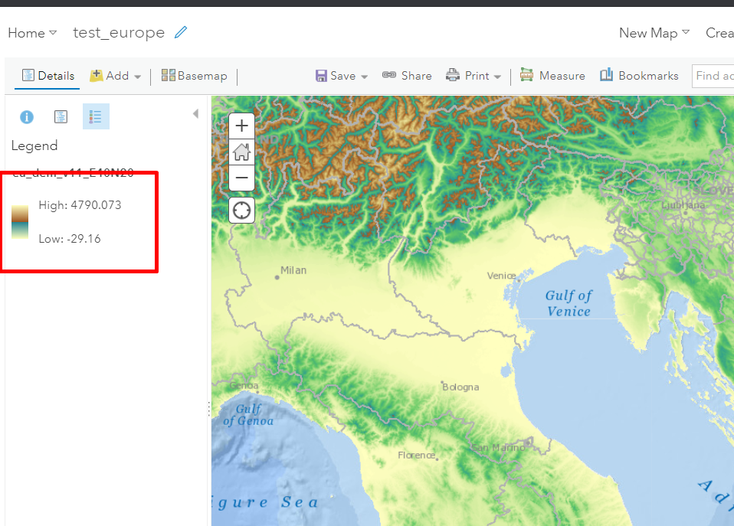Show the Contents panel icon

pyautogui.click(x=61, y=116)
